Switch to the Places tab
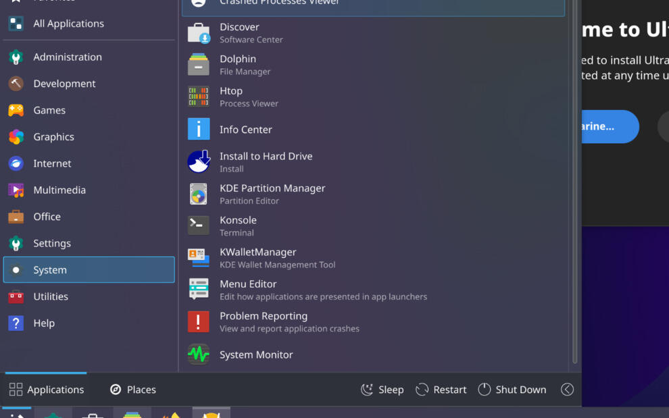Viewport: 669px width, 418px height. click(x=133, y=390)
